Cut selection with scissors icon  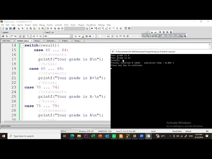[27, 28]
